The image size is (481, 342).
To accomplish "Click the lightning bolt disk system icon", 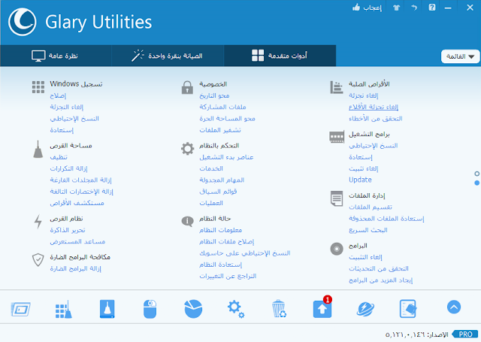I will (x=38, y=222).
